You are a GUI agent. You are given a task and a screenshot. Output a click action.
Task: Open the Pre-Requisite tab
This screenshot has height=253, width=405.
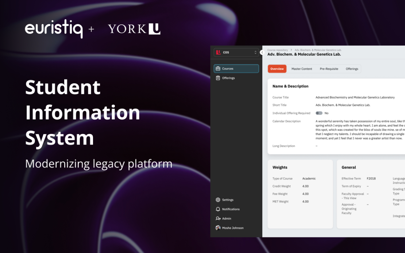(329, 68)
